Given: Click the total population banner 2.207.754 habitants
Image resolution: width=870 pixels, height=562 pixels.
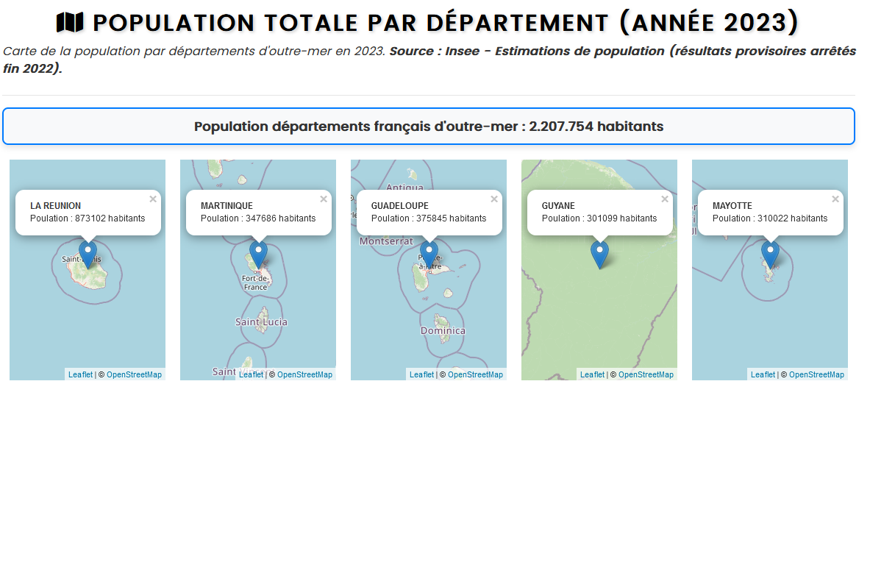Looking at the screenshot, I should click(x=428, y=127).
